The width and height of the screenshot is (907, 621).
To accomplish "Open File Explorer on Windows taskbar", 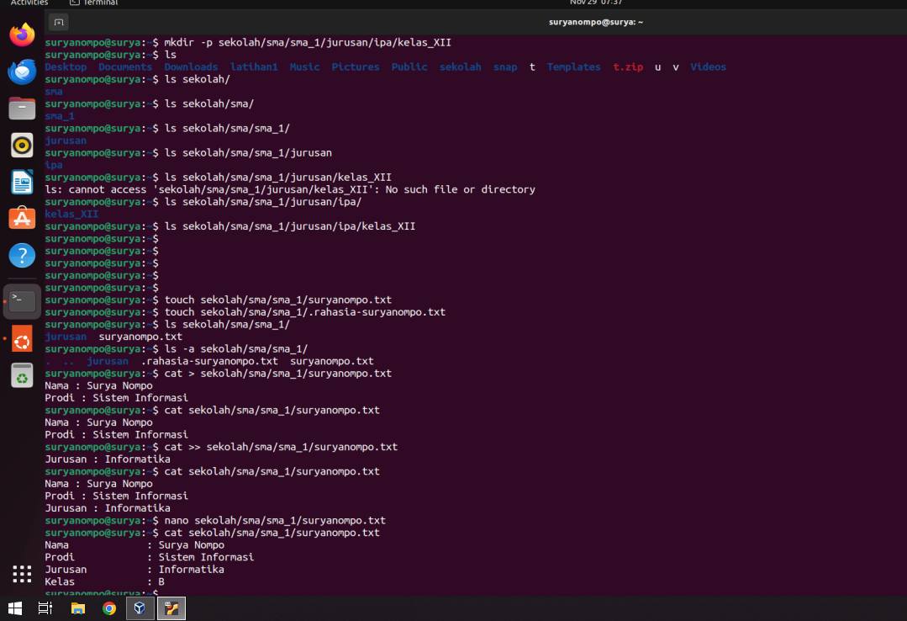I will pyautogui.click(x=77, y=608).
